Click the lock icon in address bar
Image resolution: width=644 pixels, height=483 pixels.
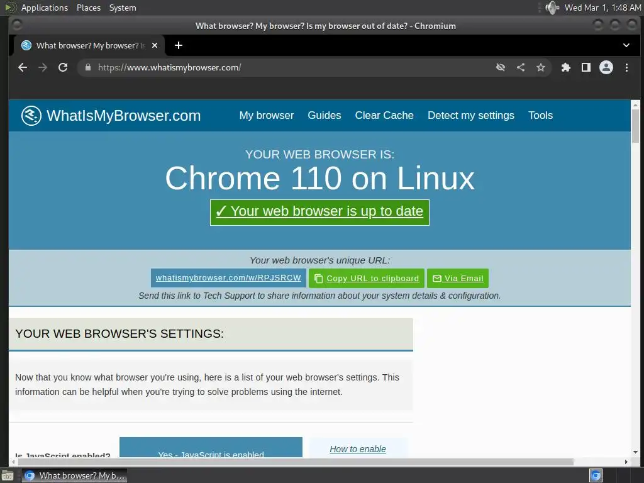88,67
